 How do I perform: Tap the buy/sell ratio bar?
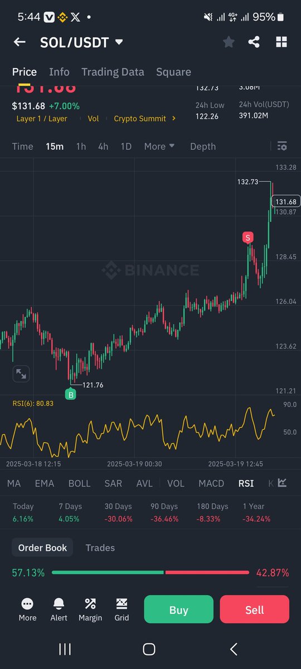pos(151,573)
